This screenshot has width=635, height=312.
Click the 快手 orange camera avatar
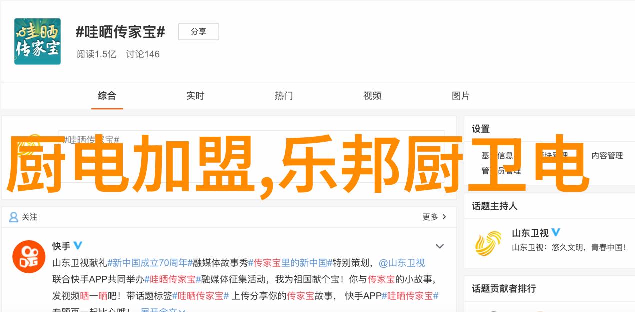(29, 256)
